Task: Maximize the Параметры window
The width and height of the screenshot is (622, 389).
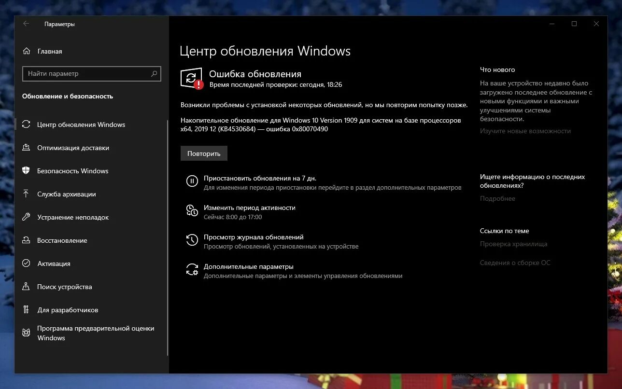Action: (574, 24)
